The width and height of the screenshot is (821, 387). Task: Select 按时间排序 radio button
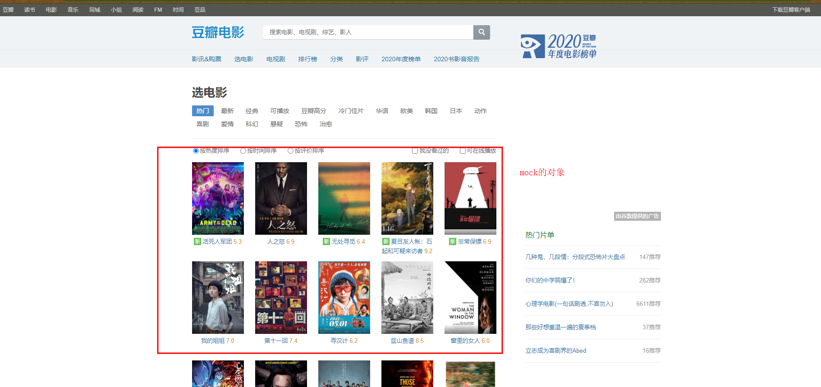tap(243, 151)
